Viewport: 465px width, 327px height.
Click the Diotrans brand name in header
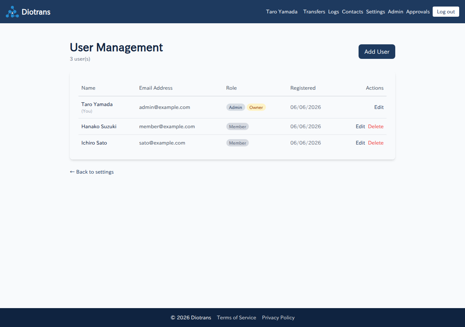pos(36,12)
